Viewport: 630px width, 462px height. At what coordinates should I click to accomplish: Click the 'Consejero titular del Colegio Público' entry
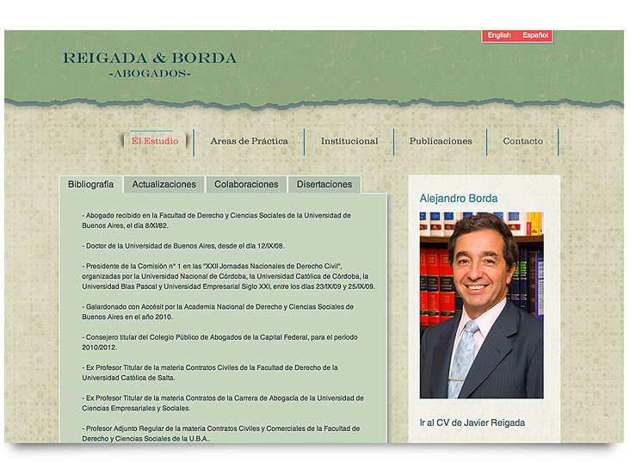[219, 342]
